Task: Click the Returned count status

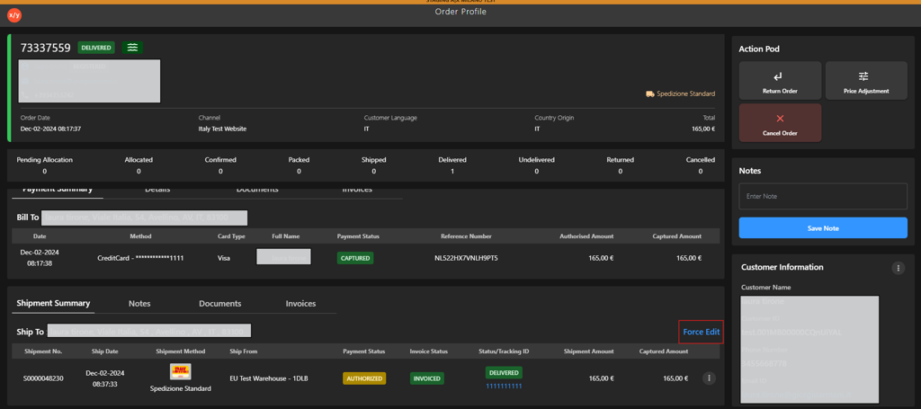Action: [621, 165]
